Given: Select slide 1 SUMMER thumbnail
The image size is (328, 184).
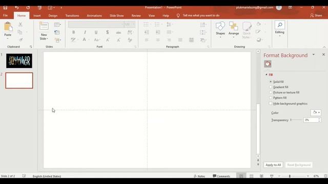Looking at the screenshot, I should [19, 61].
